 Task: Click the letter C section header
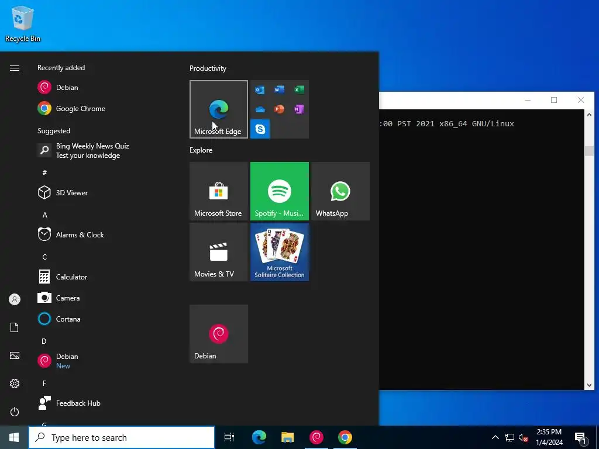click(x=44, y=257)
